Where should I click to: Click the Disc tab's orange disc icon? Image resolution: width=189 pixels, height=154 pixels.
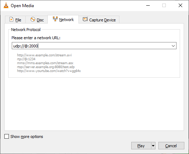click(x=32, y=19)
